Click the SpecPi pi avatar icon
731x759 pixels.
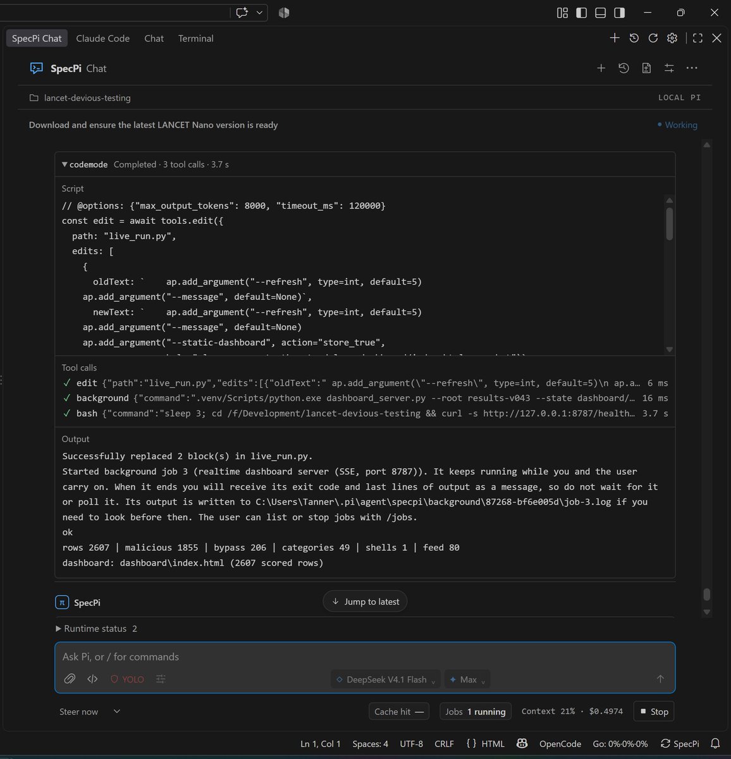(62, 603)
